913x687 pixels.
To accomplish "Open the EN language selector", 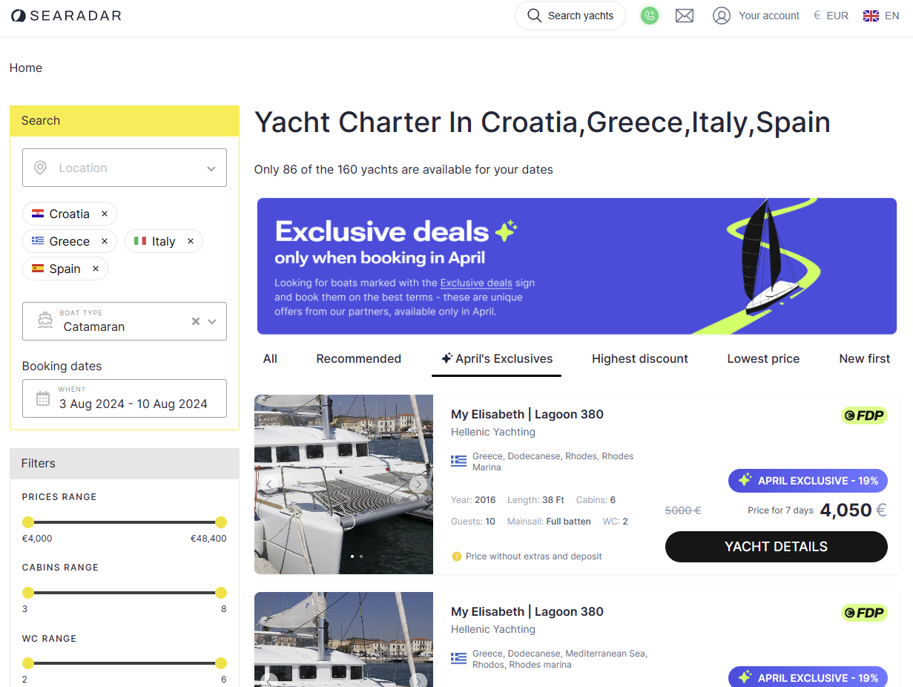I will 881,16.
